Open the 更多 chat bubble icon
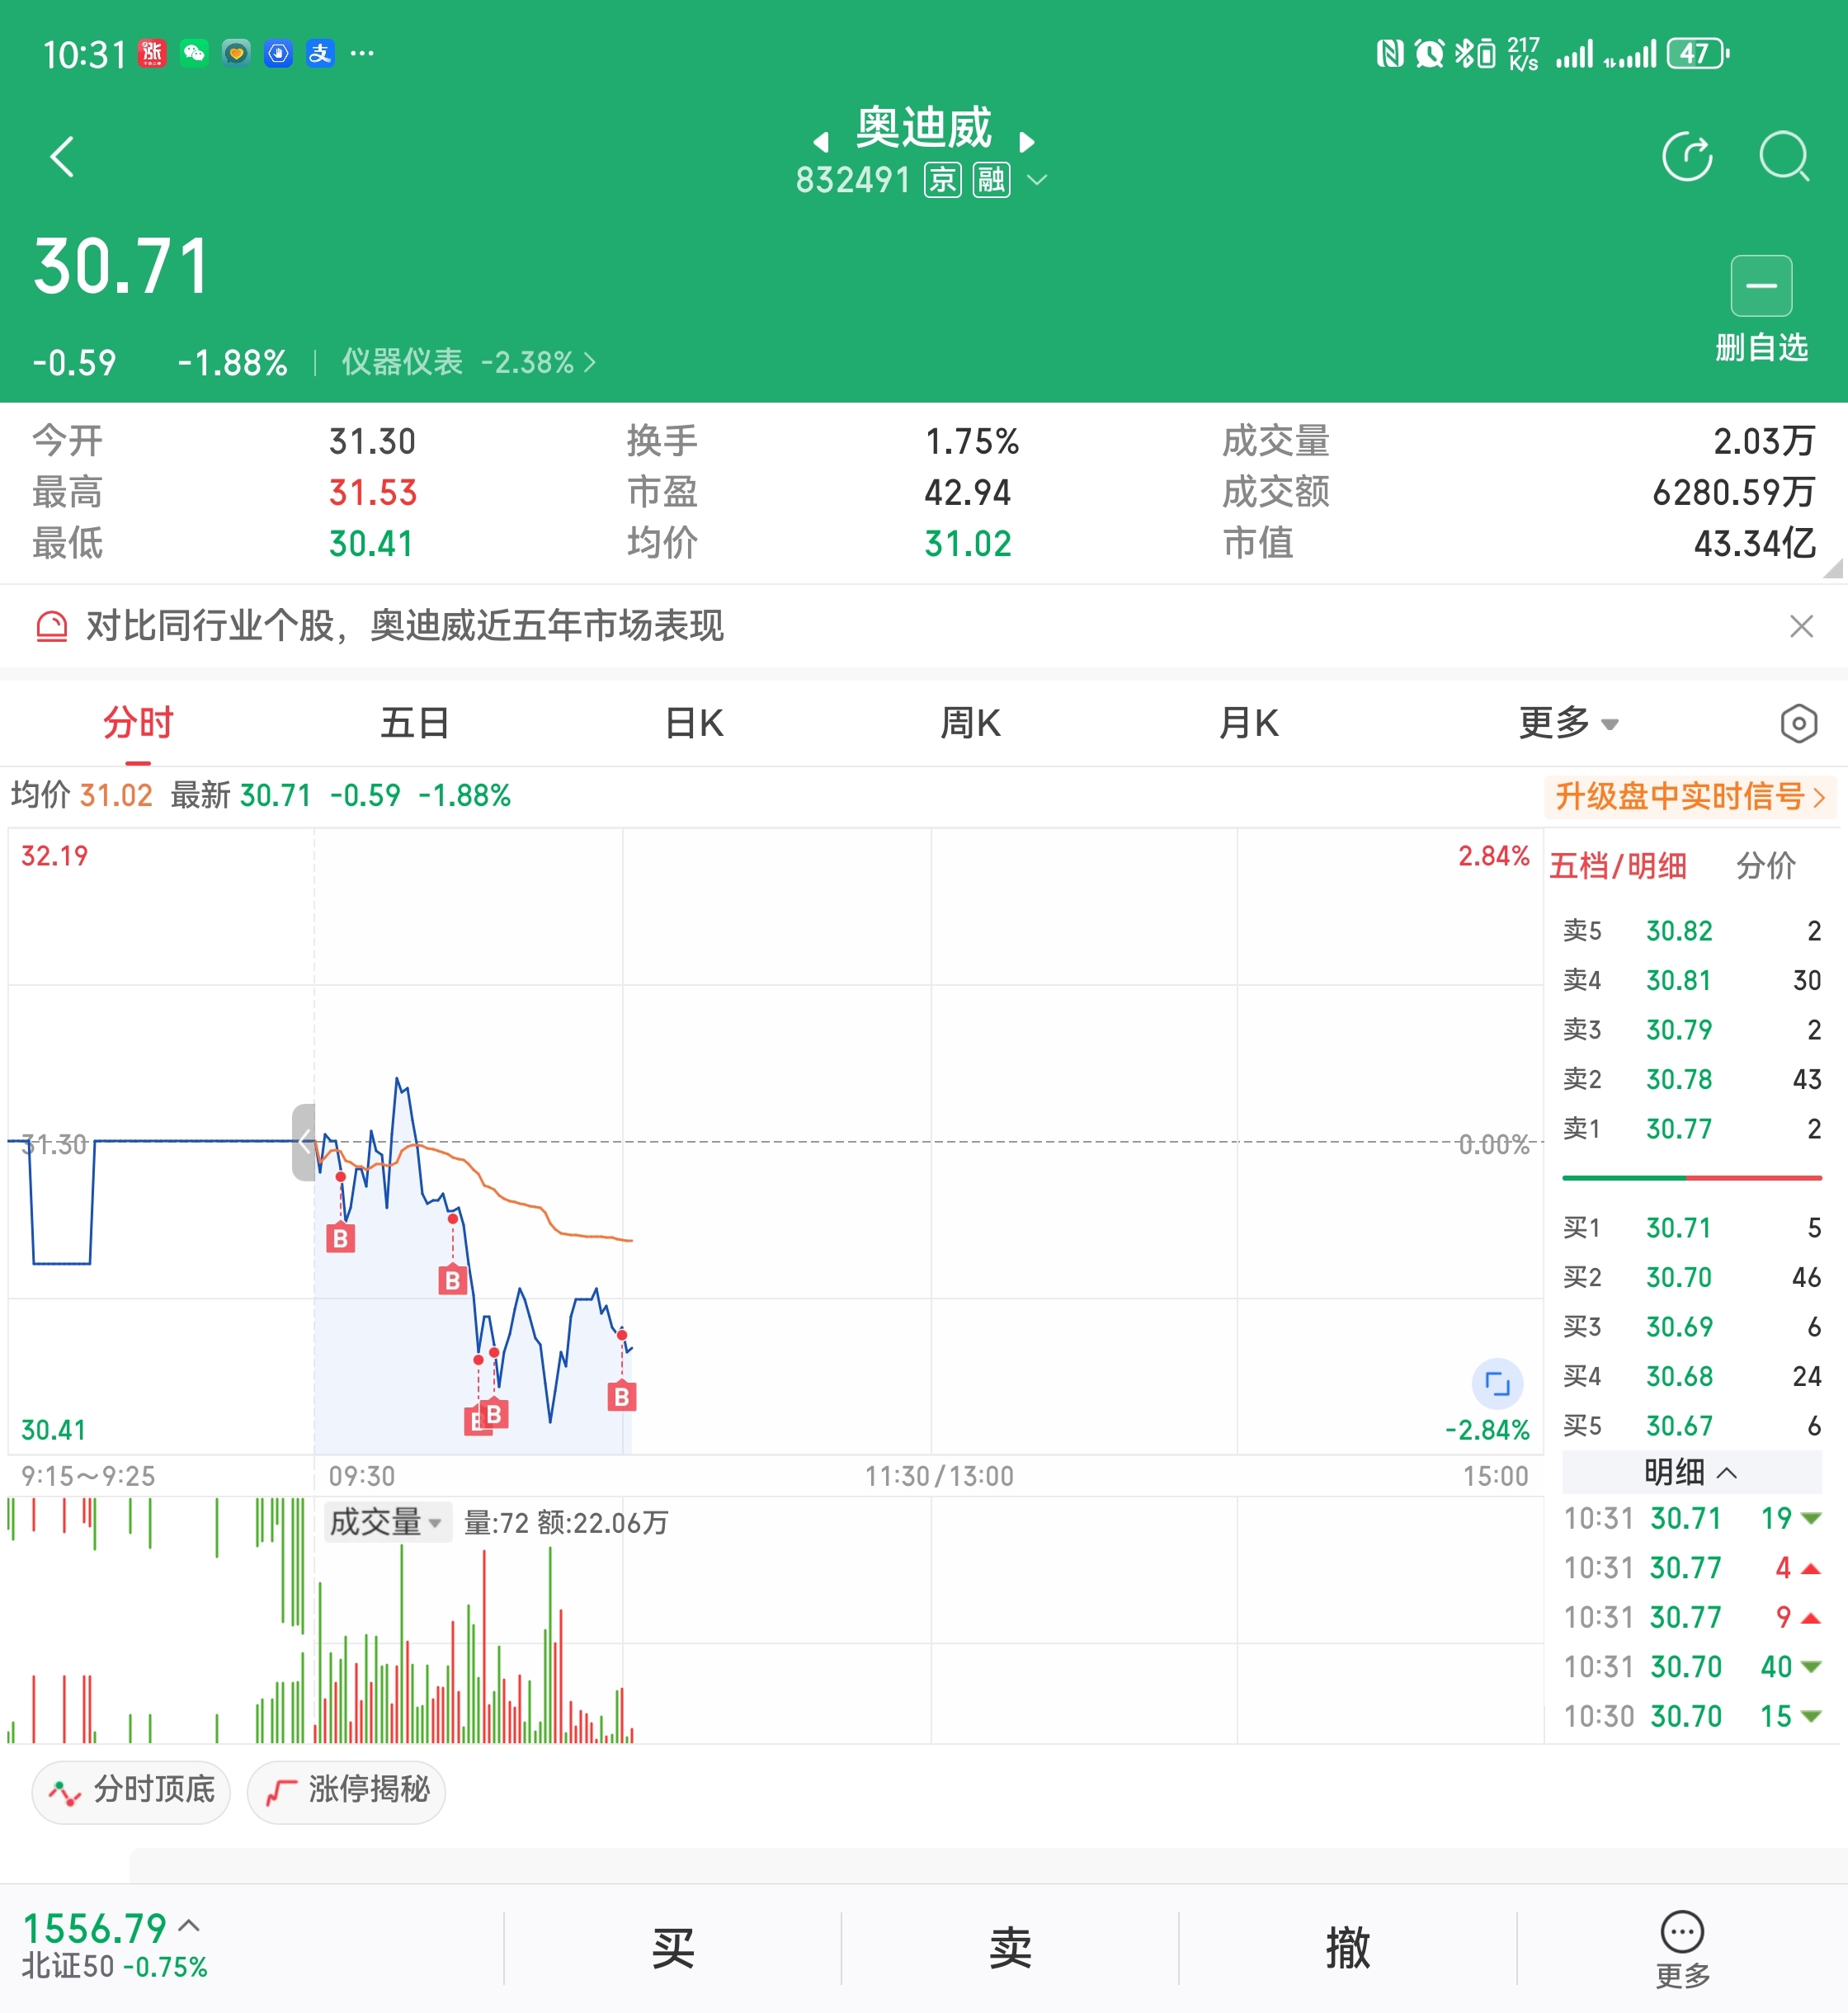Viewport: 1848px width, 2013px height. click(x=1682, y=1947)
